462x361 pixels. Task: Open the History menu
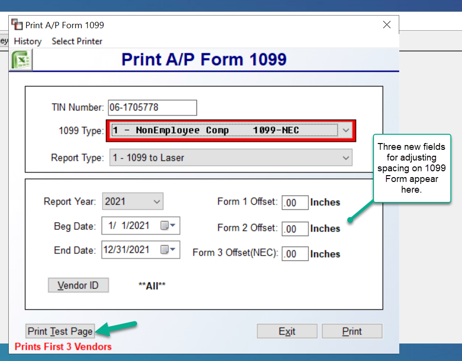pos(27,41)
